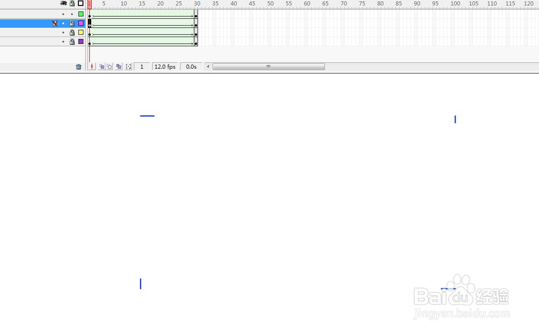Unlock the purple-swatch layer padlock

click(x=72, y=42)
